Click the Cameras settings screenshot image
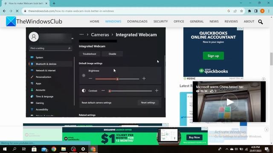273x153 pixels. coord(96,72)
